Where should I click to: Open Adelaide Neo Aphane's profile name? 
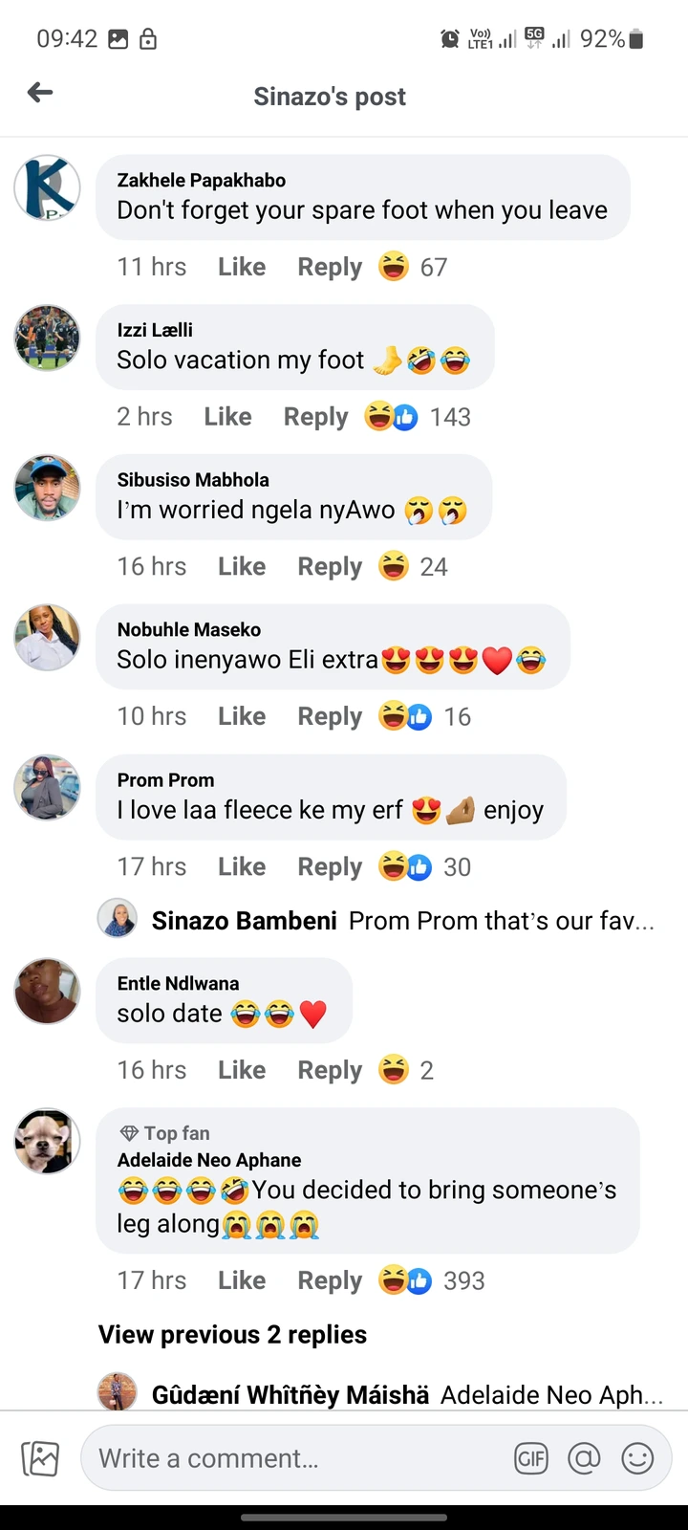click(x=209, y=1160)
